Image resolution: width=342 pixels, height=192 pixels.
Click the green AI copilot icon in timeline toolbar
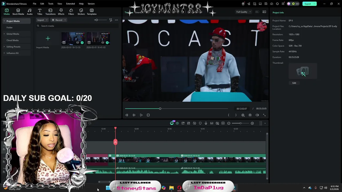[x=172, y=123]
